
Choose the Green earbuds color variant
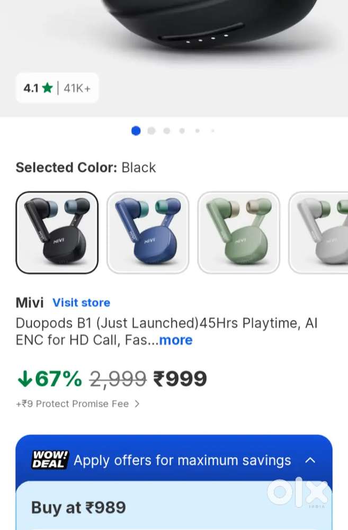click(x=239, y=232)
